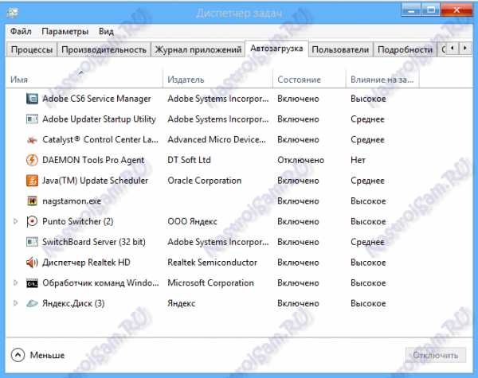Image resolution: width=478 pixels, height=378 pixels.
Task: Close the Task Manager window
Action: (x=456, y=10)
